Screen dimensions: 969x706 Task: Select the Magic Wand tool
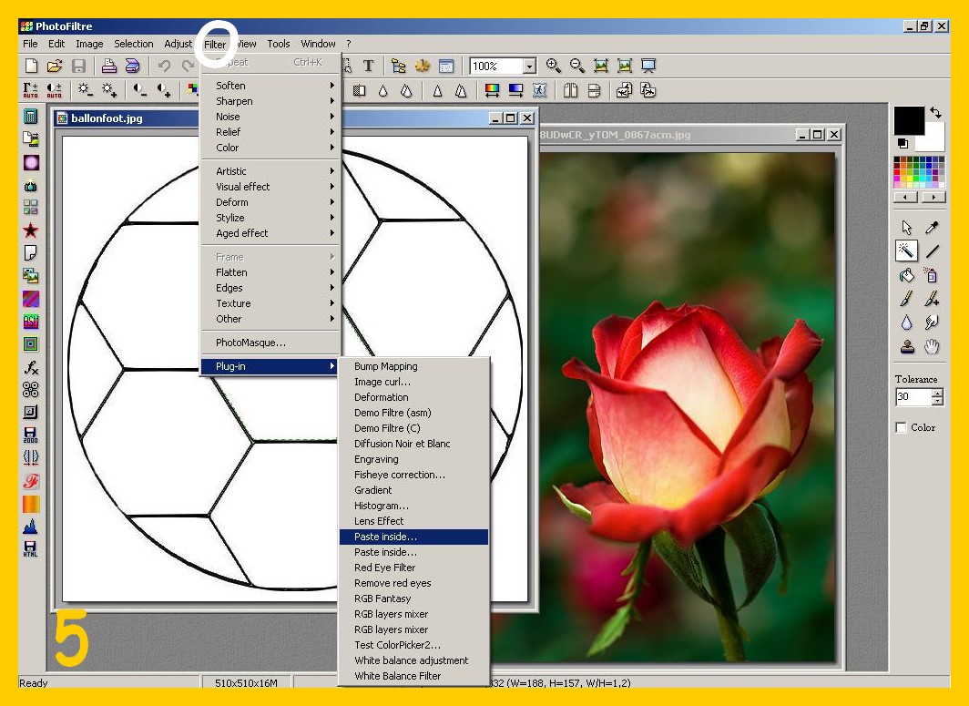(x=907, y=251)
